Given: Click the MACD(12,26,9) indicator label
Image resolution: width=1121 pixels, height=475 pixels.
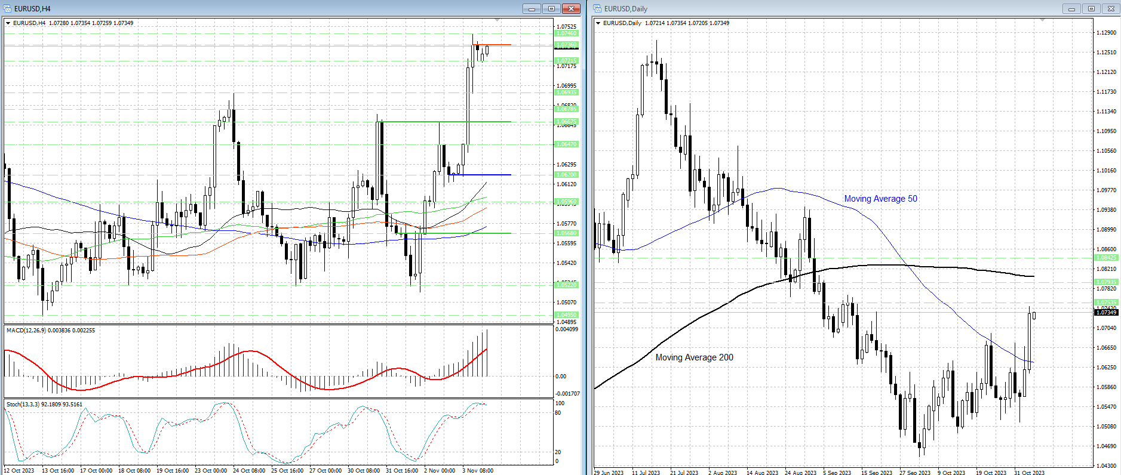Looking at the screenshot, I should 50,331.
